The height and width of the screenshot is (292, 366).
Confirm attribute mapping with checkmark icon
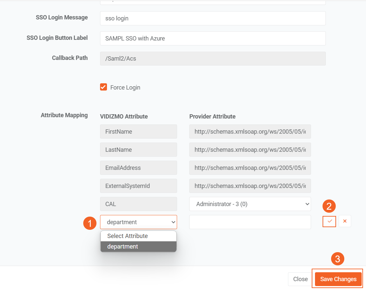(x=329, y=221)
